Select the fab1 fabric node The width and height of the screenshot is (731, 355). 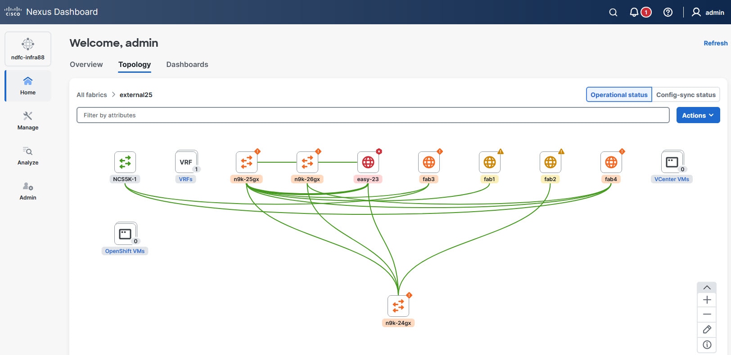point(490,162)
